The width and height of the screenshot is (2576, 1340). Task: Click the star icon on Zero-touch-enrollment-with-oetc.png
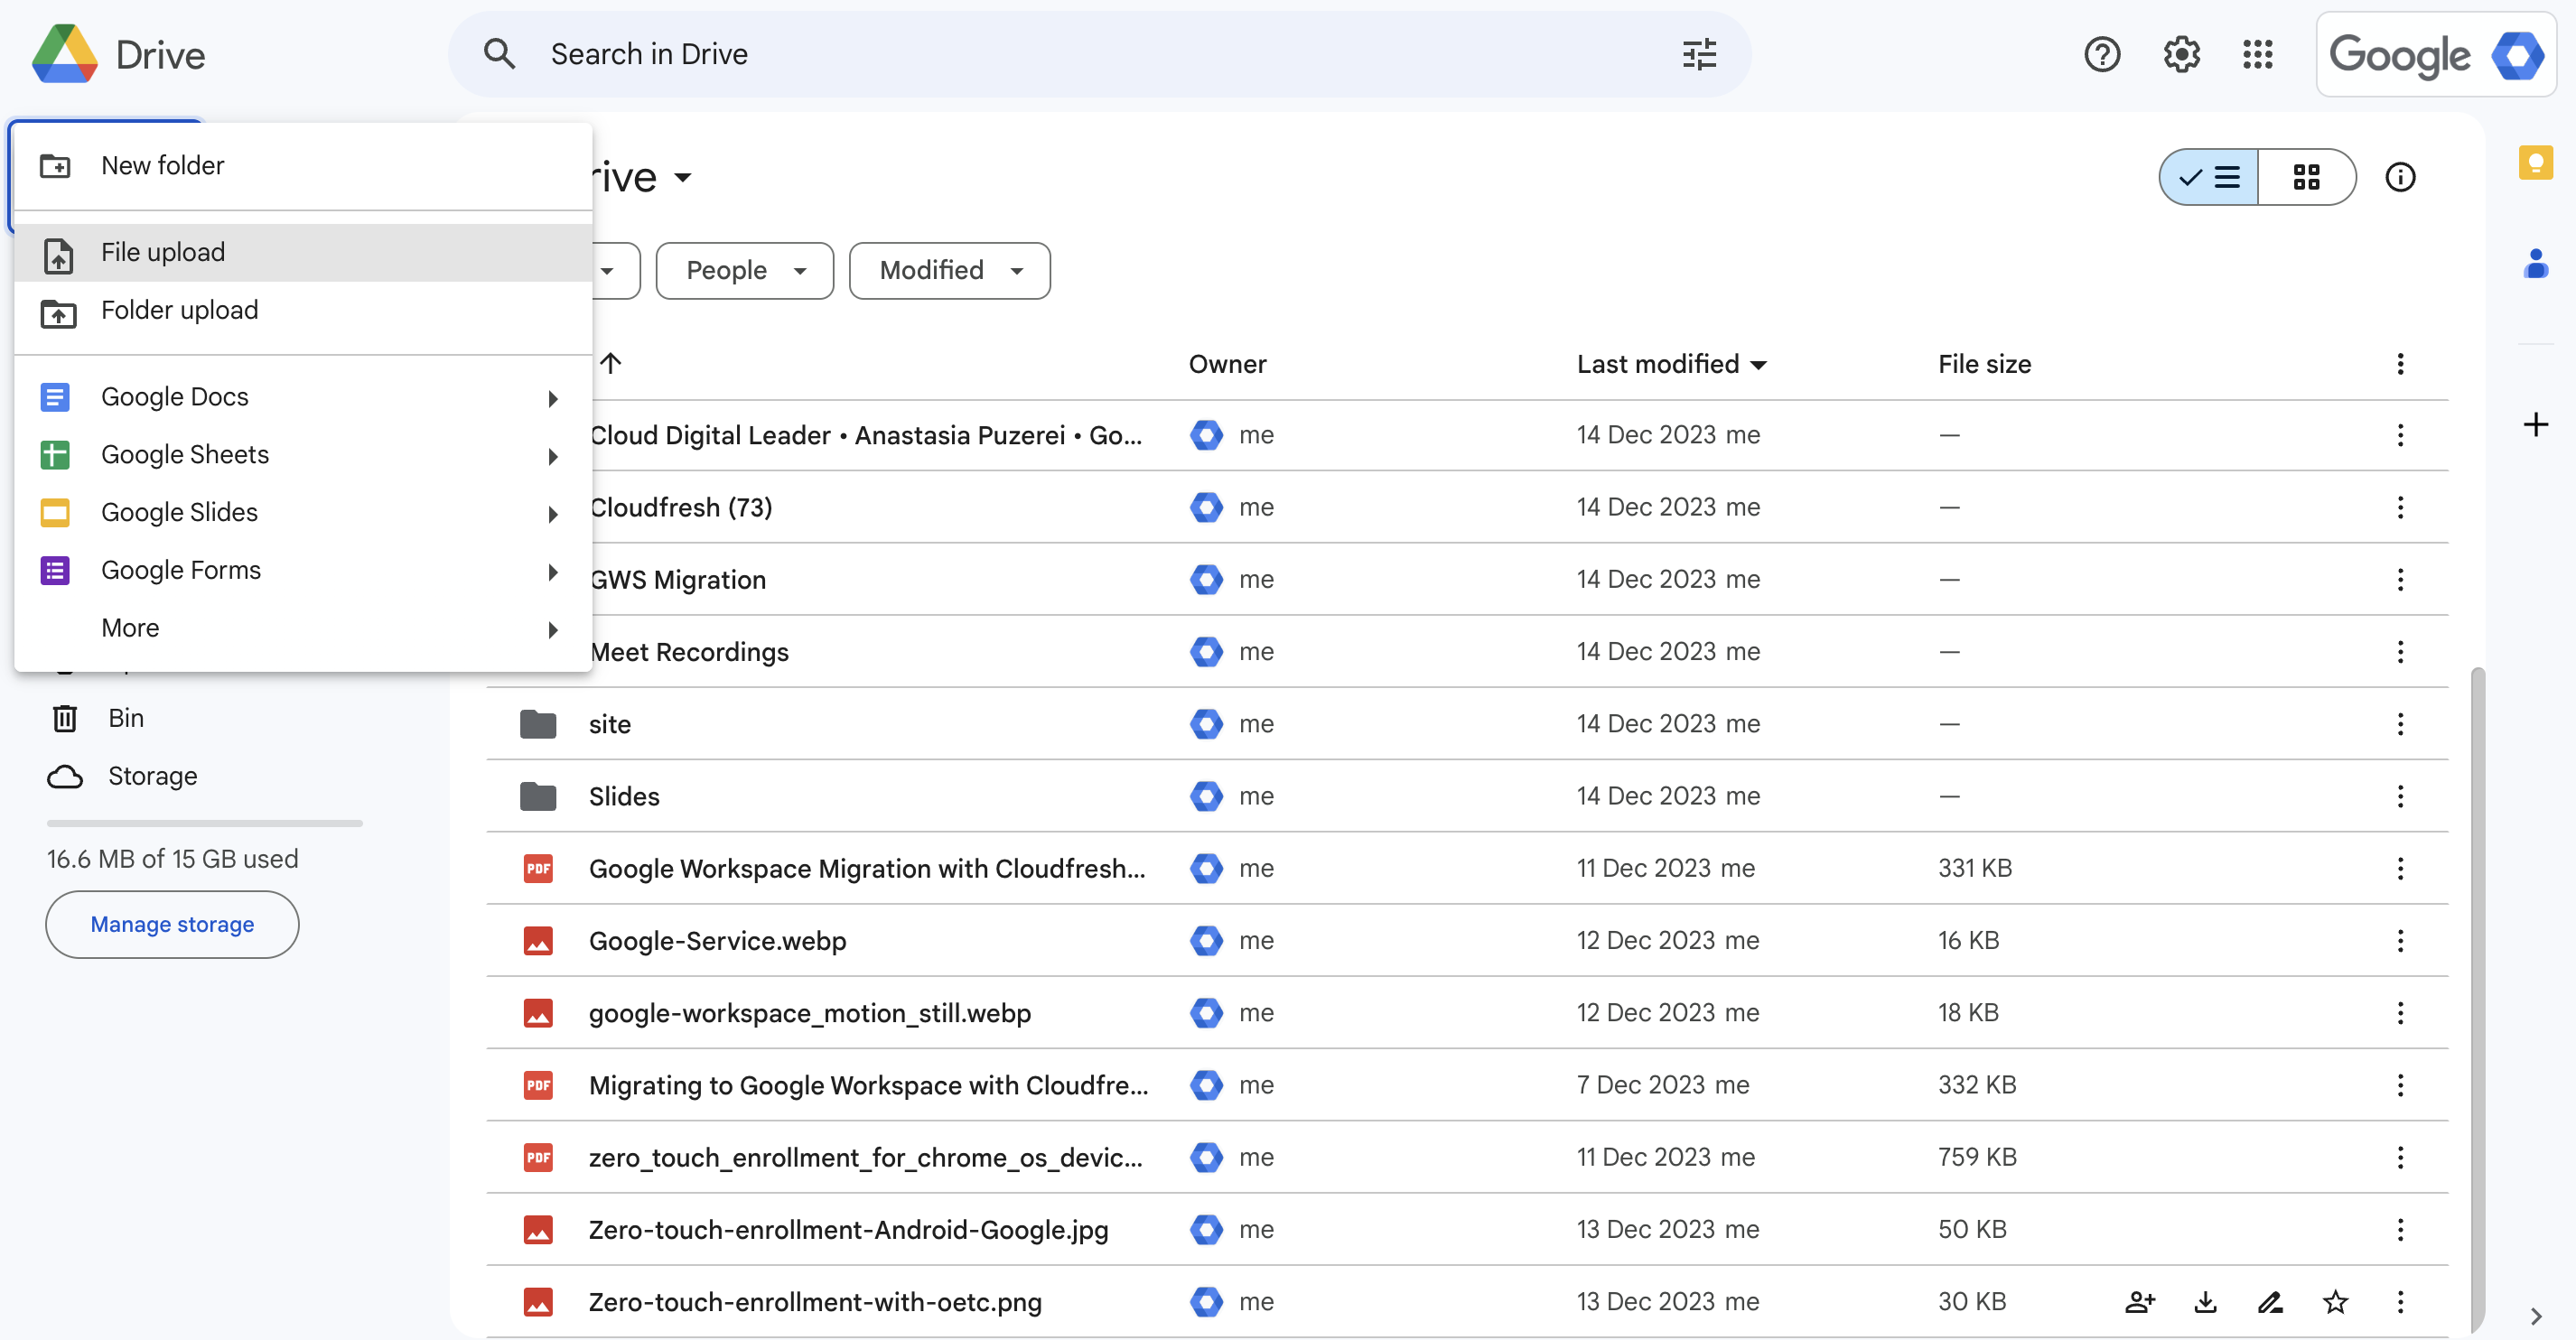(2334, 1301)
